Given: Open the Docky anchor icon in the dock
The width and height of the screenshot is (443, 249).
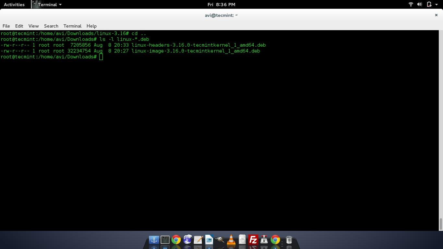Looking at the screenshot, I should point(154,240).
